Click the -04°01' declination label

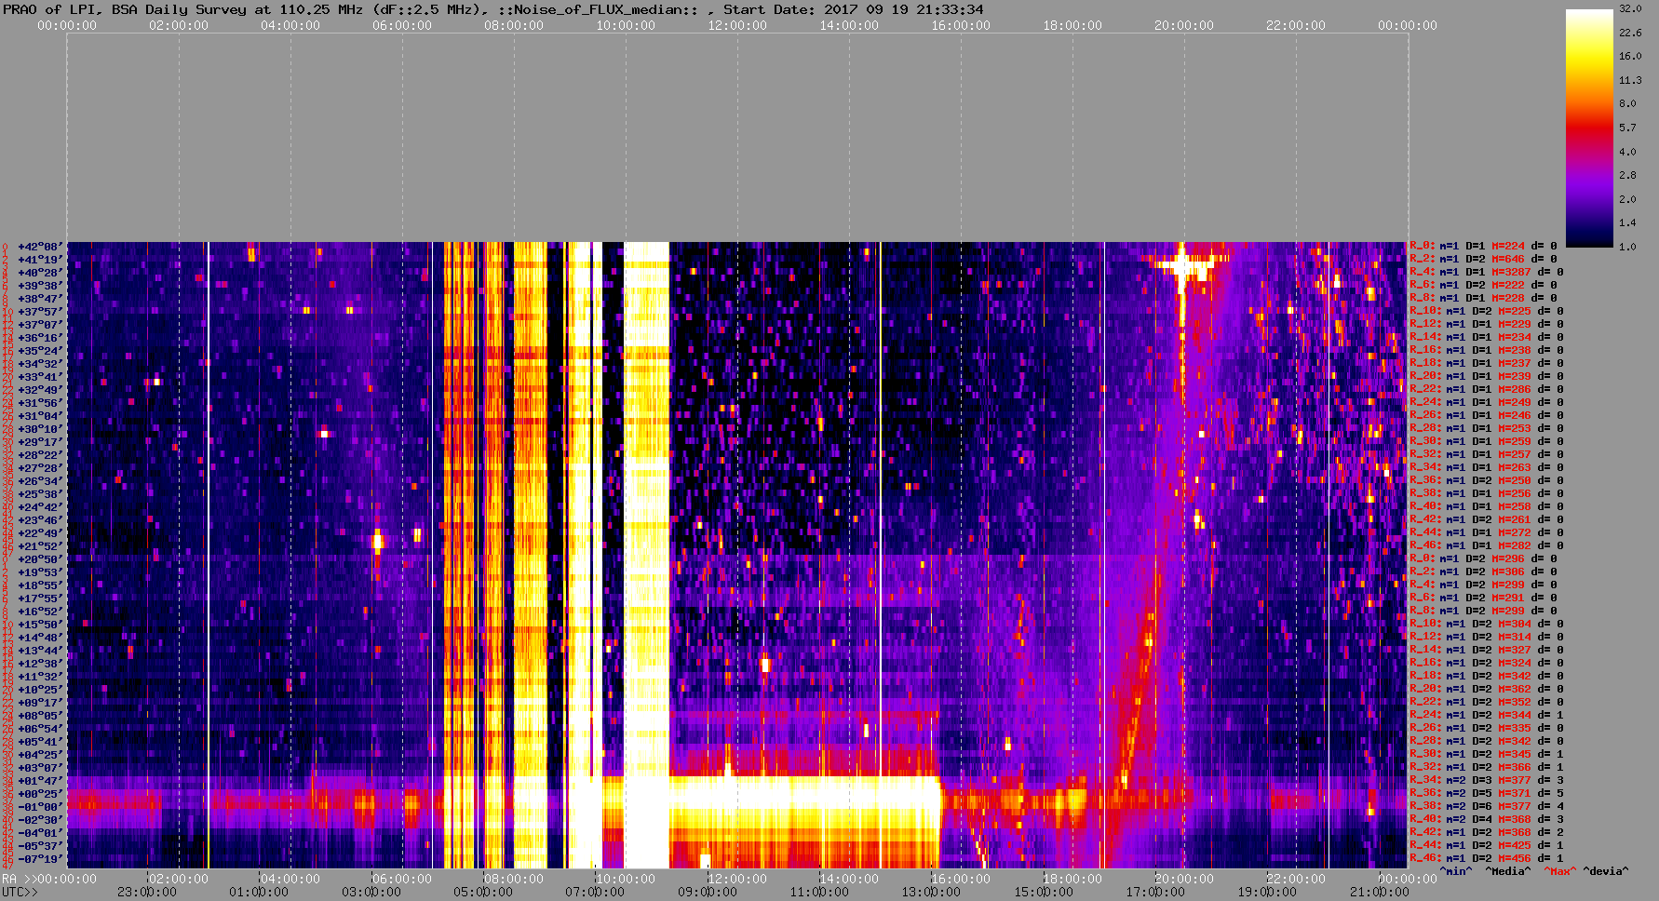40,833
